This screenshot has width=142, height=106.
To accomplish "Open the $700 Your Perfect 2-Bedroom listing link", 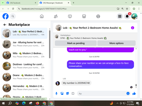I will (83, 38).
